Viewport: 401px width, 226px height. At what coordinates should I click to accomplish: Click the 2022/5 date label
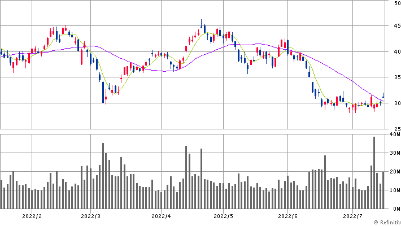click(224, 215)
